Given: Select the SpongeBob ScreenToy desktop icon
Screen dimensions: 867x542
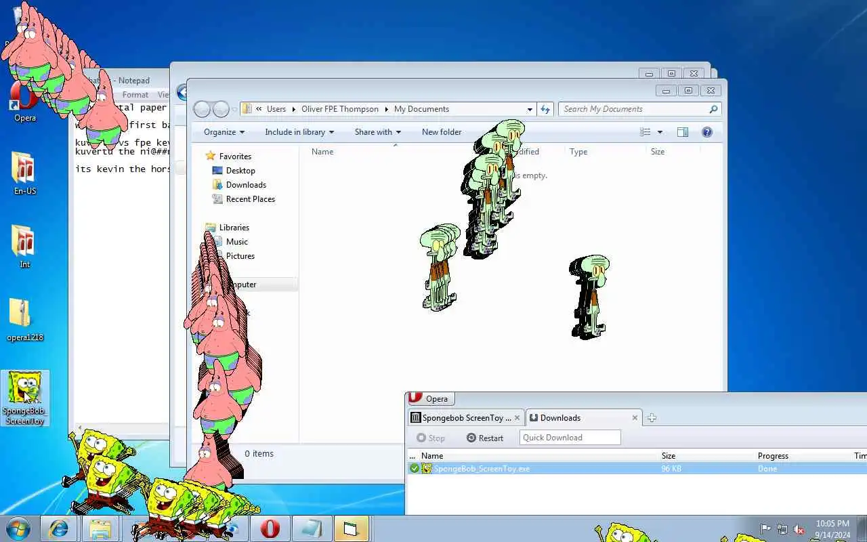Looking at the screenshot, I should 24,398.
